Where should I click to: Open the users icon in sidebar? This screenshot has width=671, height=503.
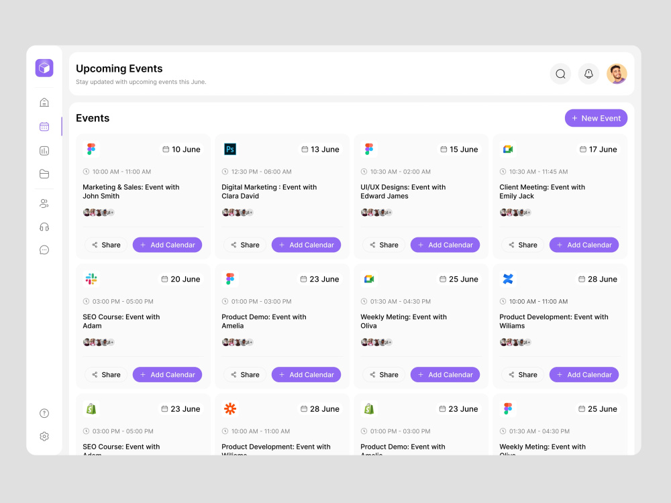(44, 204)
